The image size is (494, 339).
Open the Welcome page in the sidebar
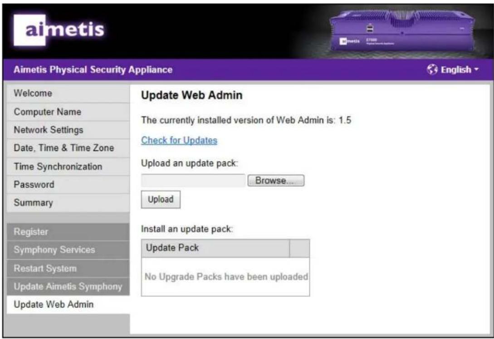tap(68, 93)
